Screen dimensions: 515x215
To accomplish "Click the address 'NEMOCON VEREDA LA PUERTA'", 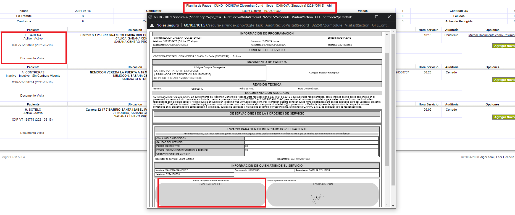I will 118,72.
